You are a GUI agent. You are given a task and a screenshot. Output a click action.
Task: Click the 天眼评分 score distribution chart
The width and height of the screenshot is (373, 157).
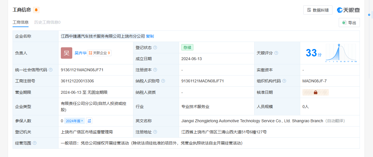click(341, 53)
